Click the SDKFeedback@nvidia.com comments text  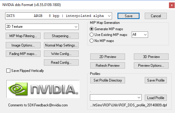[38, 105]
